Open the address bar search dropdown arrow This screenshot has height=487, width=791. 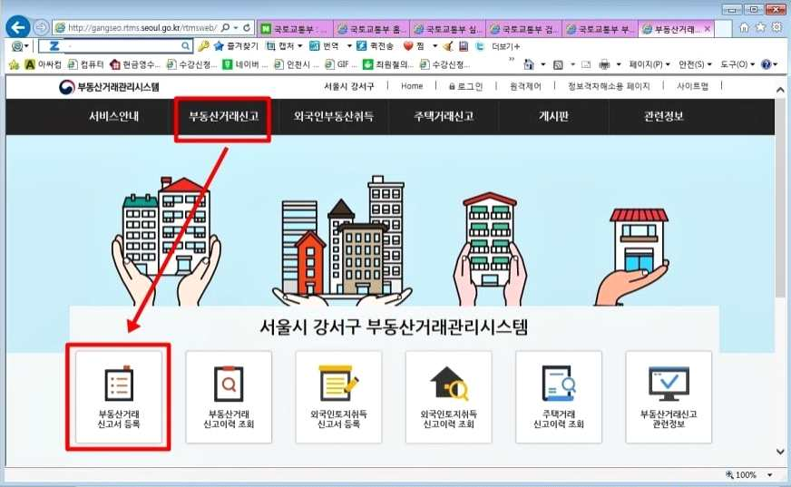click(236, 28)
